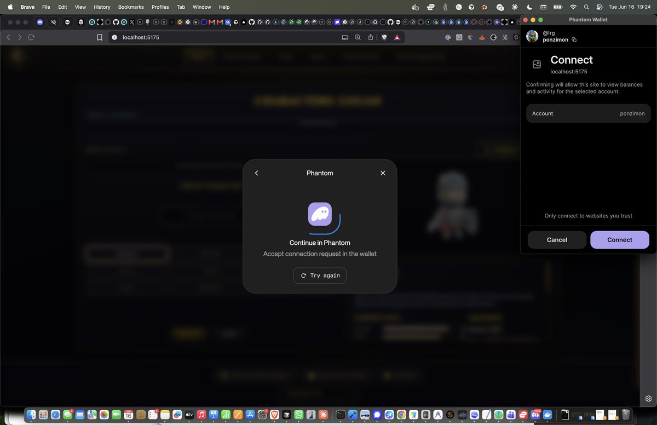Open Launchpad from the Dock
The height and width of the screenshot is (425, 657).
tap(43, 415)
